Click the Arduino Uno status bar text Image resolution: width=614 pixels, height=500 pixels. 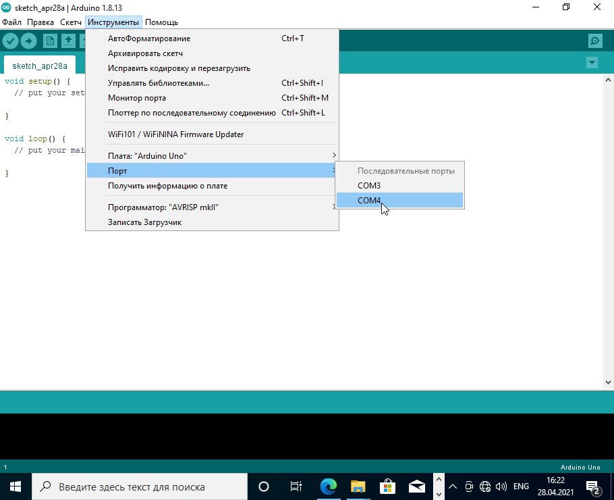pyautogui.click(x=580, y=467)
